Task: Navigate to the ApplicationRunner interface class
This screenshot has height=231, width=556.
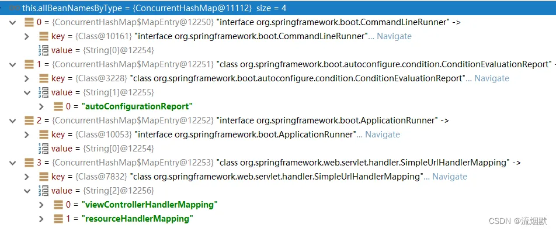Action: 382,135
